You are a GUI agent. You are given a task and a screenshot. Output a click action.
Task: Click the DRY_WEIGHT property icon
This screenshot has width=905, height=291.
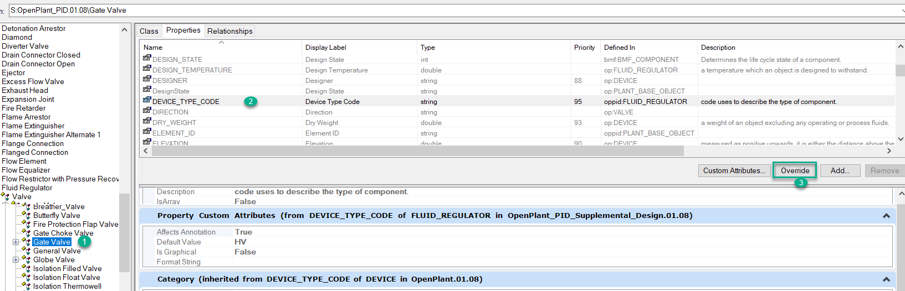point(147,121)
